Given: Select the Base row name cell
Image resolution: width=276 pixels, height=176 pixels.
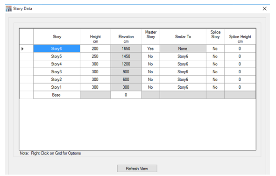Looking at the screenshot, I should [x=57, y=95].
